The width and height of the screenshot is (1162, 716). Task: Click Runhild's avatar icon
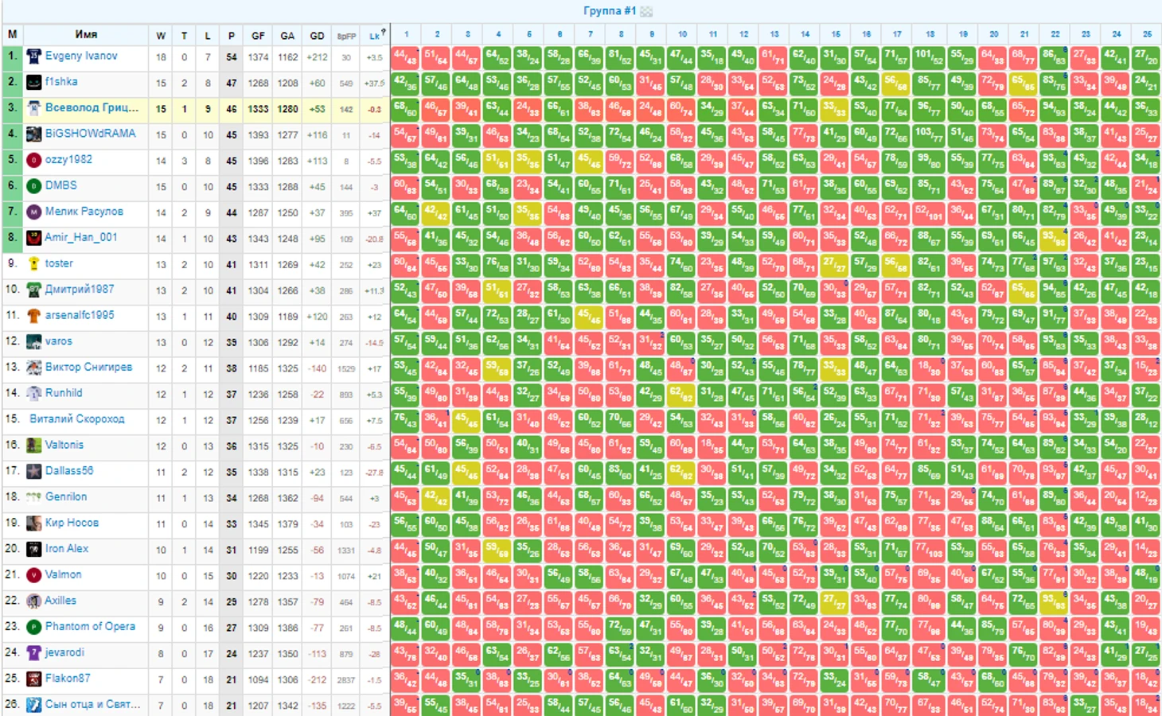(33, 394)
